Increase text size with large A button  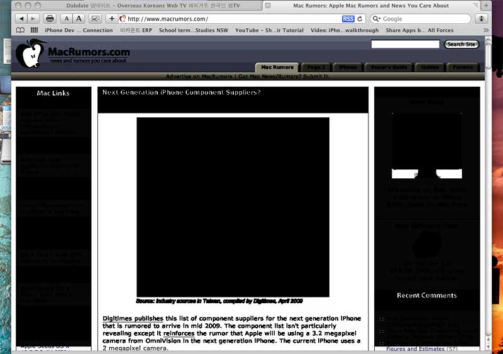tap(79, 19)
